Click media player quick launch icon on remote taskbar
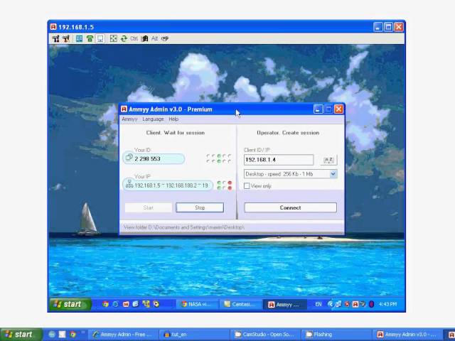The image size is (455, 341). 156,304
